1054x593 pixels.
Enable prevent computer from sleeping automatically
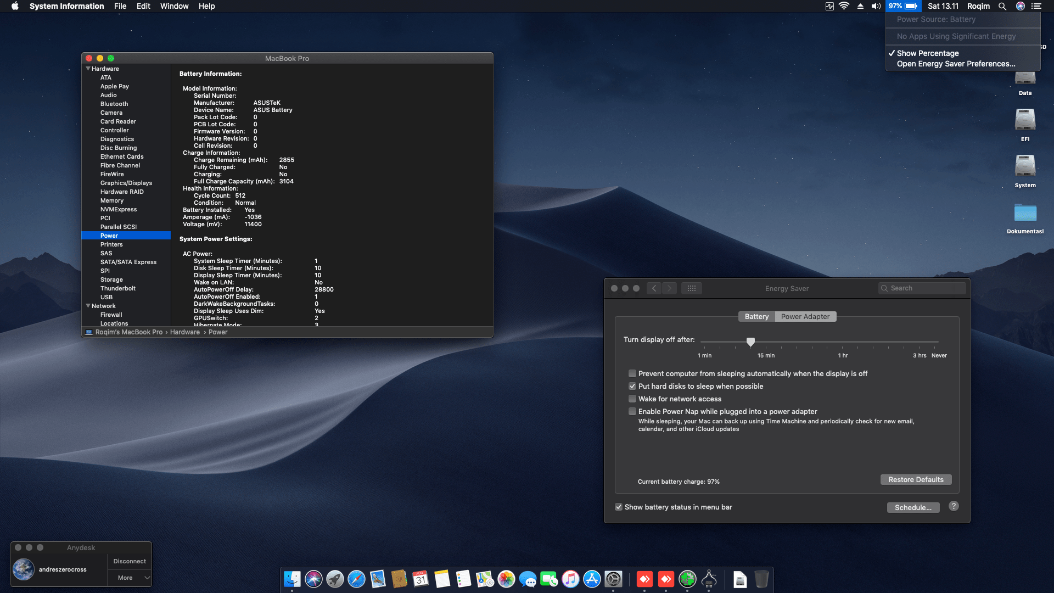pyautogui.click(x=632, y=373)
